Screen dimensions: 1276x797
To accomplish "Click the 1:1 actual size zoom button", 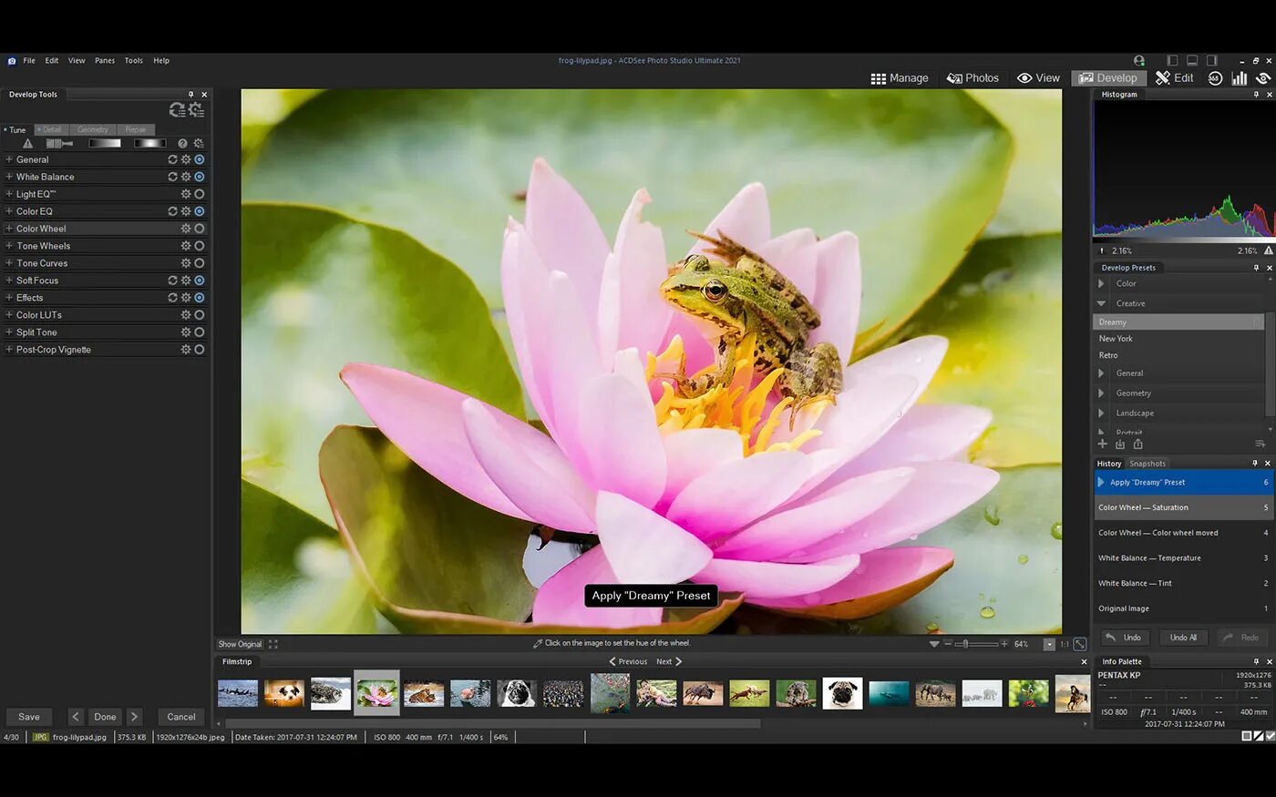I will pyautogui.click(x=1064, y=644).
